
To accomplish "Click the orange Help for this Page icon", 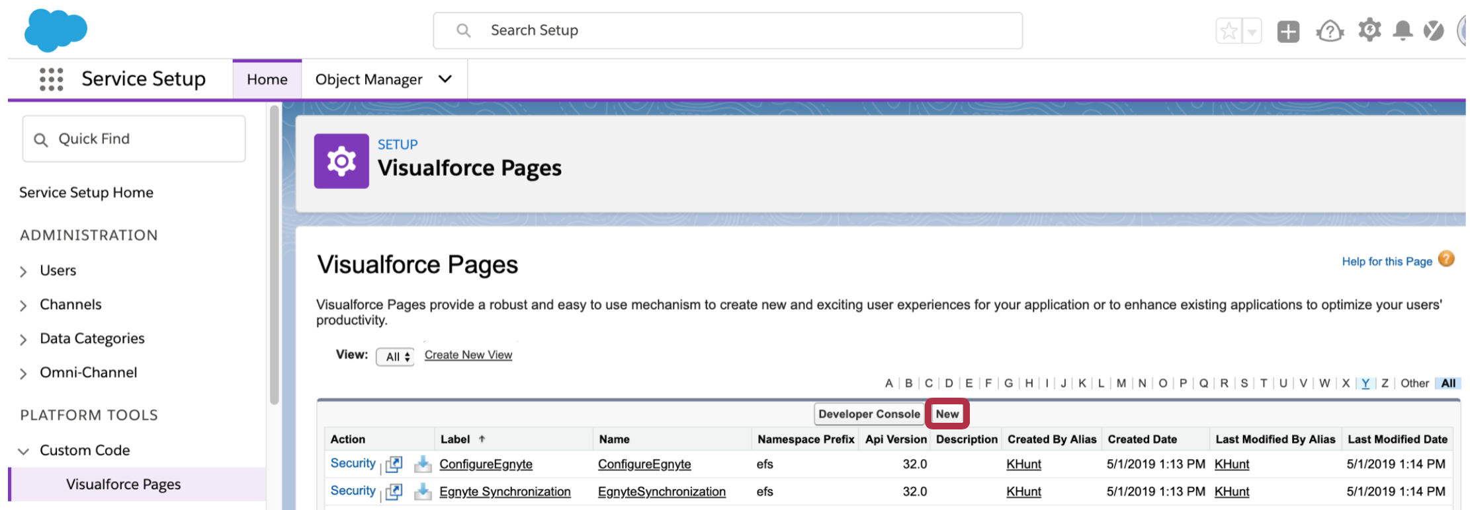I will pos(1447,259).
